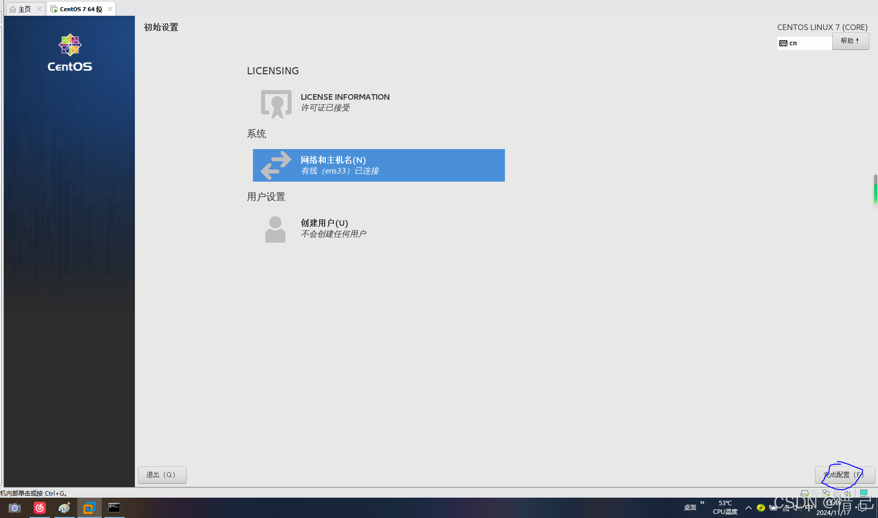Open the camera app in taskbar

[15, 508]
